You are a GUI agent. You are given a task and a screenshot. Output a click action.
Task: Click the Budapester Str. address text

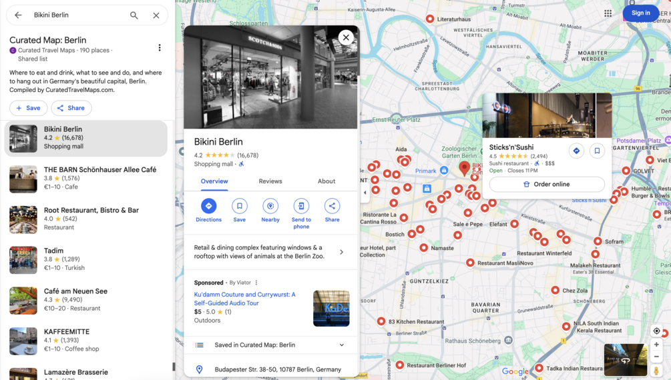point(278,369)
